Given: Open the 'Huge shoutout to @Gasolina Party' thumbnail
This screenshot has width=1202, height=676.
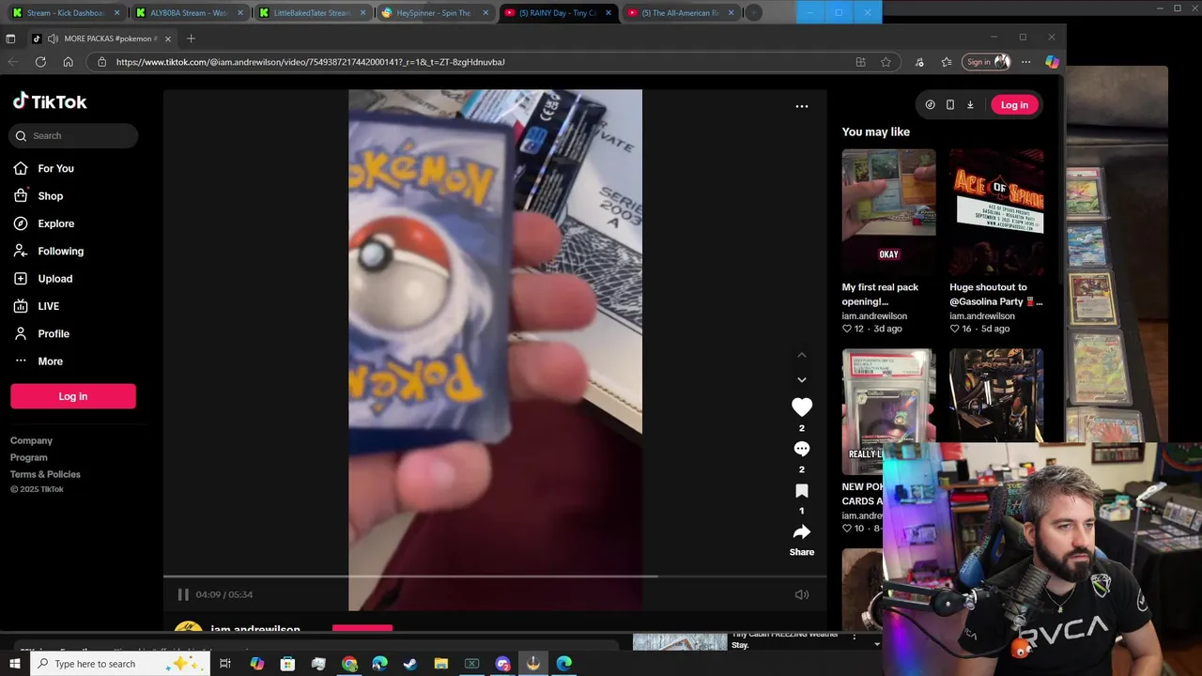Looking at the screenshot, I should click(996, 211).
